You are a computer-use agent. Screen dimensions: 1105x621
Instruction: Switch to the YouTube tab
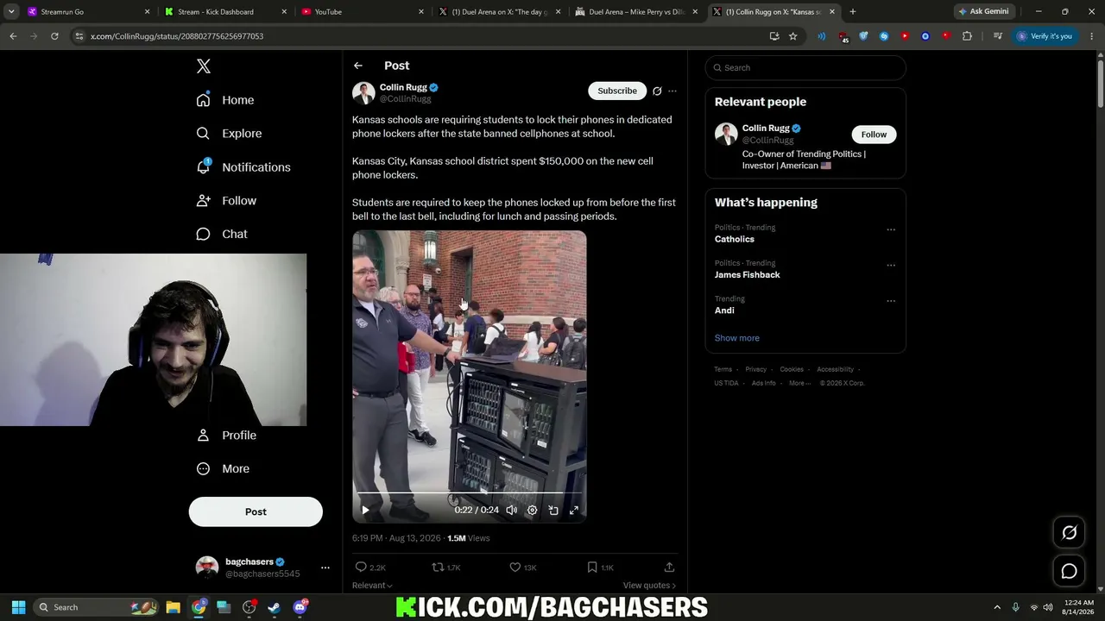363,12
